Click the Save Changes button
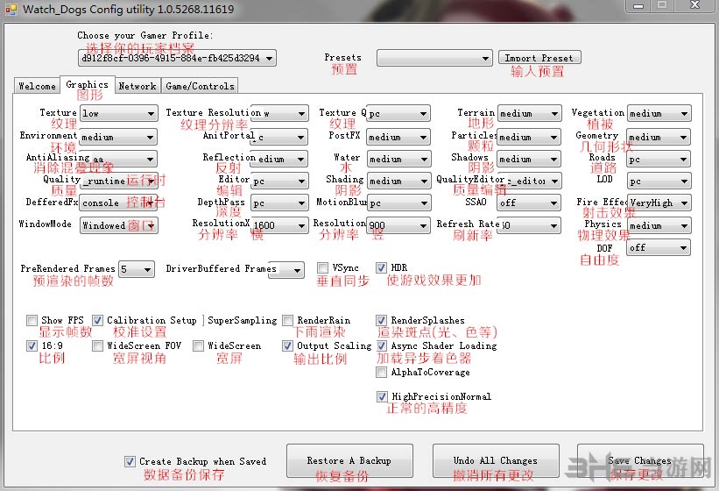This screenshot has height=491, width=719. tap(640, 460)
